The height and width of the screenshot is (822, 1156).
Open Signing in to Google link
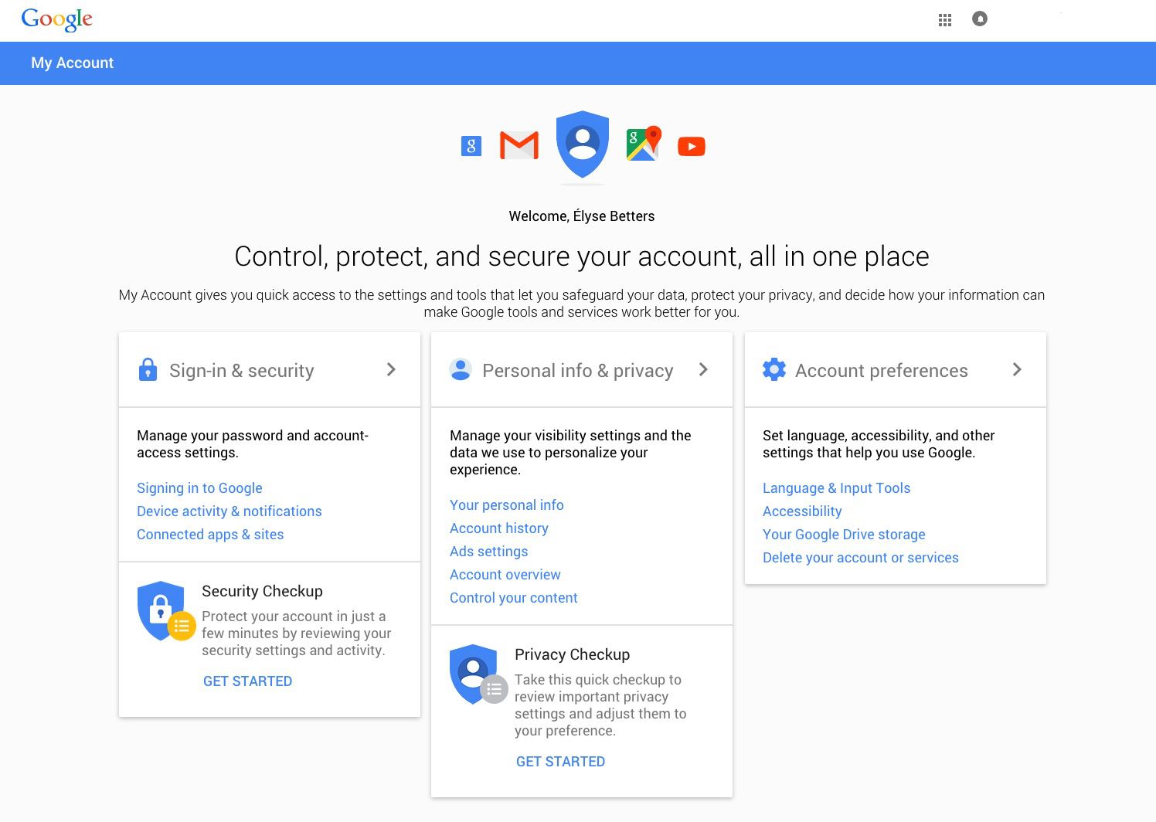[199, 488]
